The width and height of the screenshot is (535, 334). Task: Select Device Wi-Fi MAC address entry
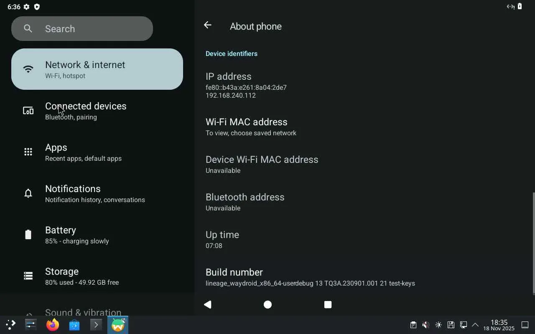tap(364, 164)
